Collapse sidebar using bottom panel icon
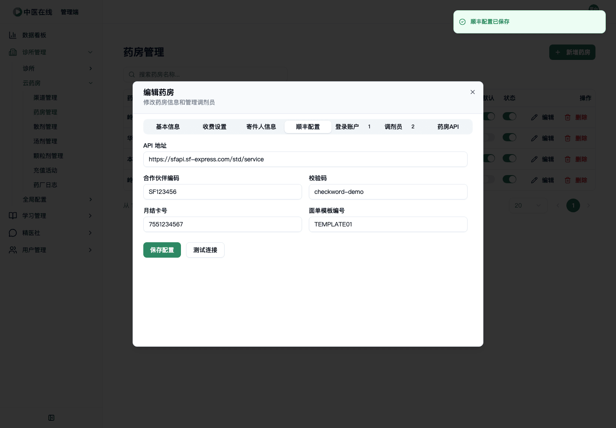 tap(51, 418)
